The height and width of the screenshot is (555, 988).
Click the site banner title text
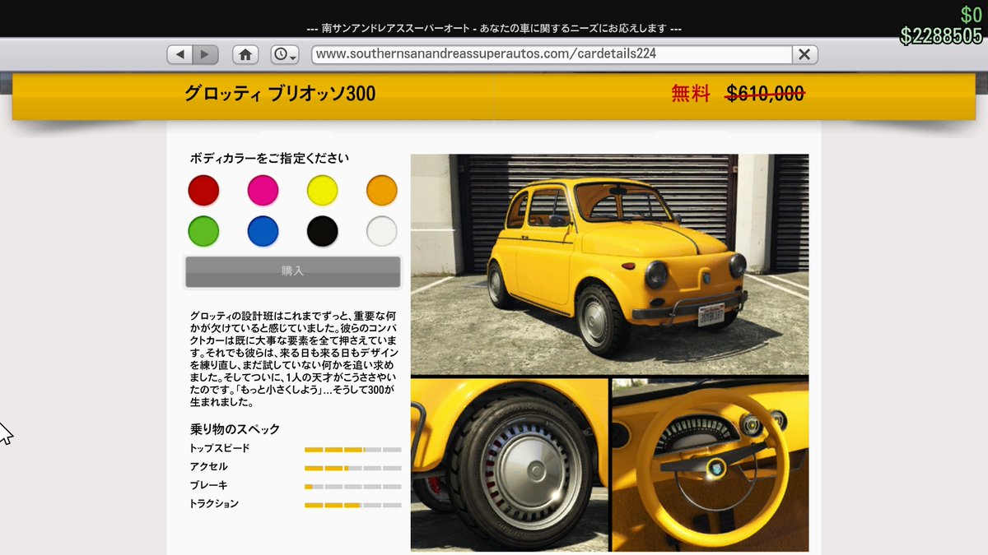click(494, 28)
